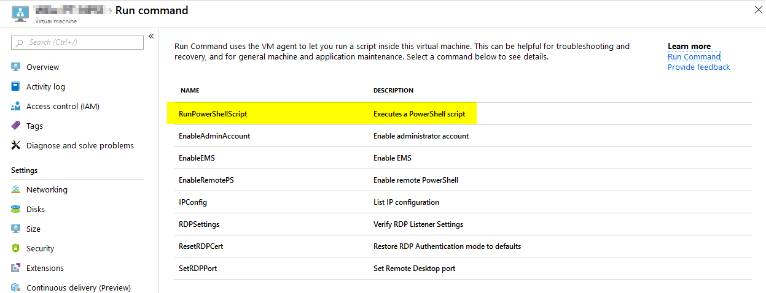Follow the Run Command learn more link
766x293 pixels.
coord(694,57)
